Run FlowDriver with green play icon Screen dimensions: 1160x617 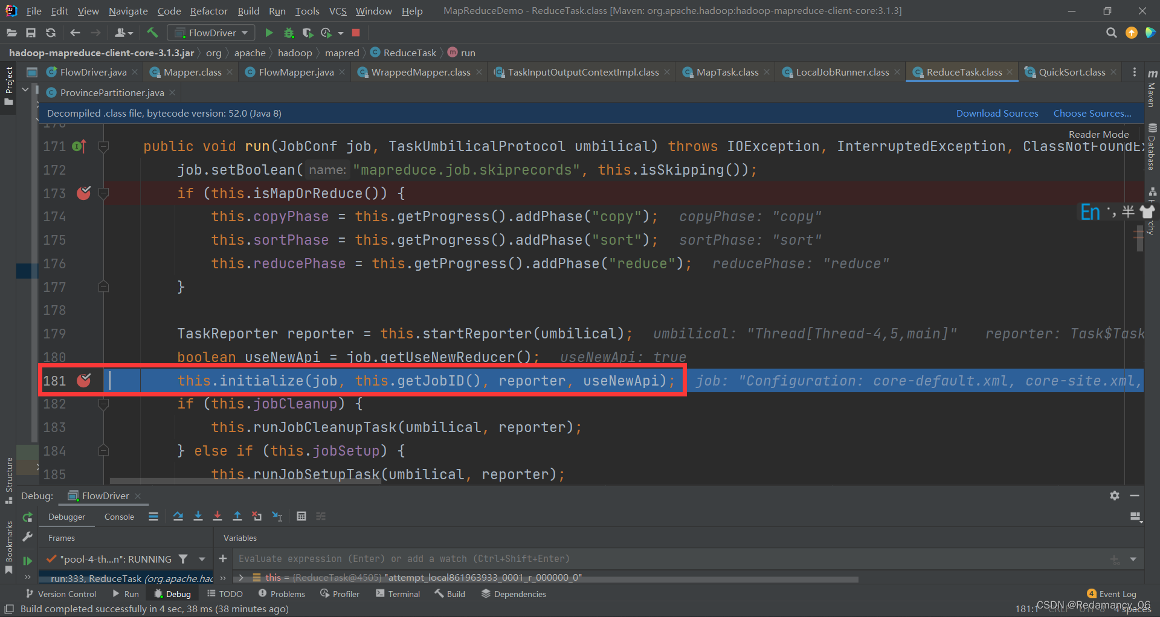pos(269,33)
